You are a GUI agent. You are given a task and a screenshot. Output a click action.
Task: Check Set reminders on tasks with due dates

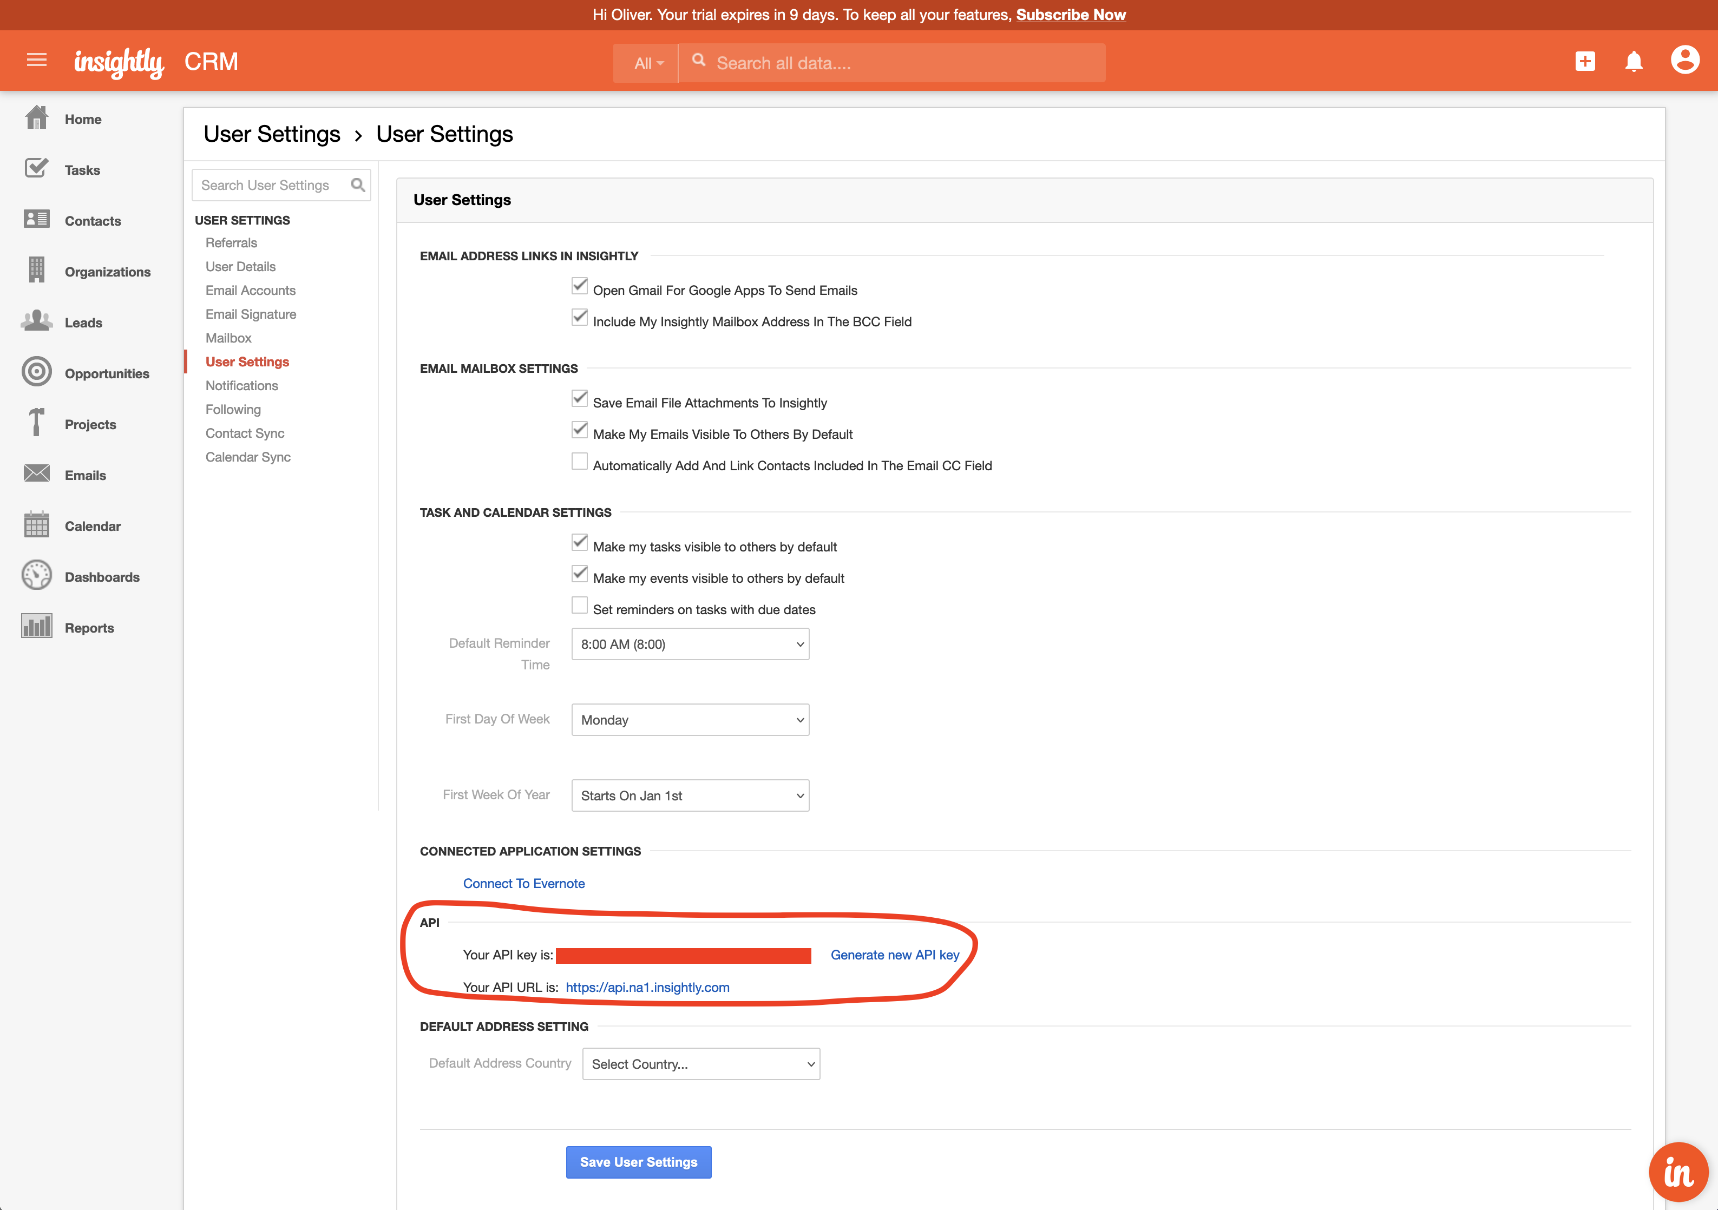click(x=579, y=606)
